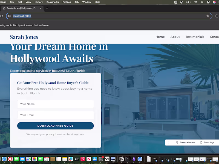This screenshot has height=164, width=219.
Task: Click the Download Free Guide button
Action: click(x=55, y=126)
